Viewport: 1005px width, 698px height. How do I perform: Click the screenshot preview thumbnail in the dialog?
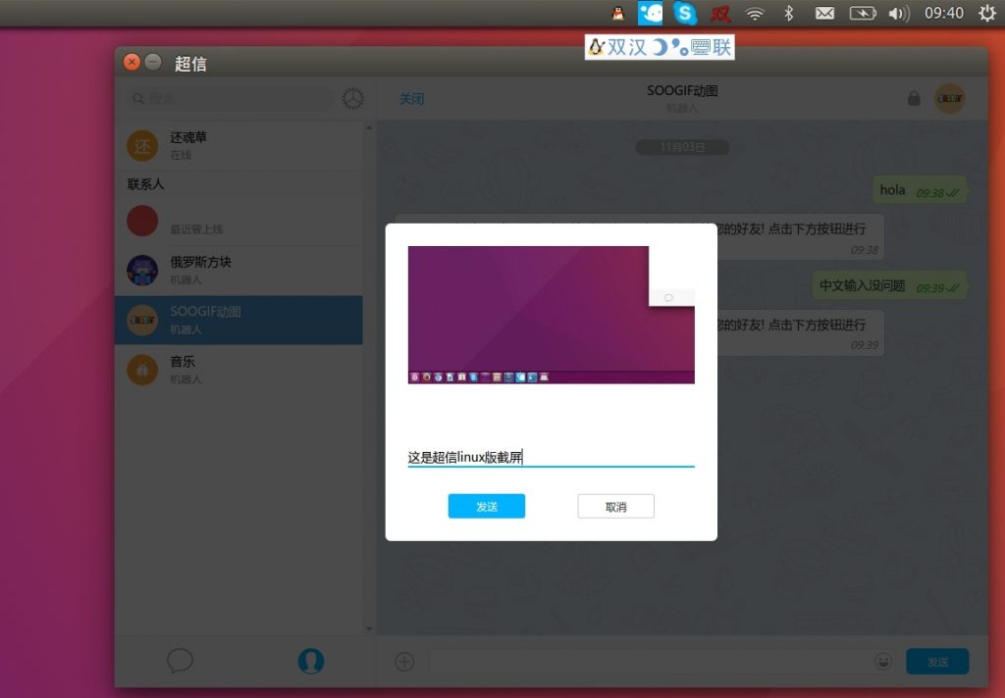coord(551,315)
